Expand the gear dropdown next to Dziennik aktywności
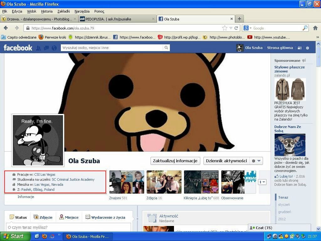The width and height of the screenshot is (321, 241). (x=256, y=161)
